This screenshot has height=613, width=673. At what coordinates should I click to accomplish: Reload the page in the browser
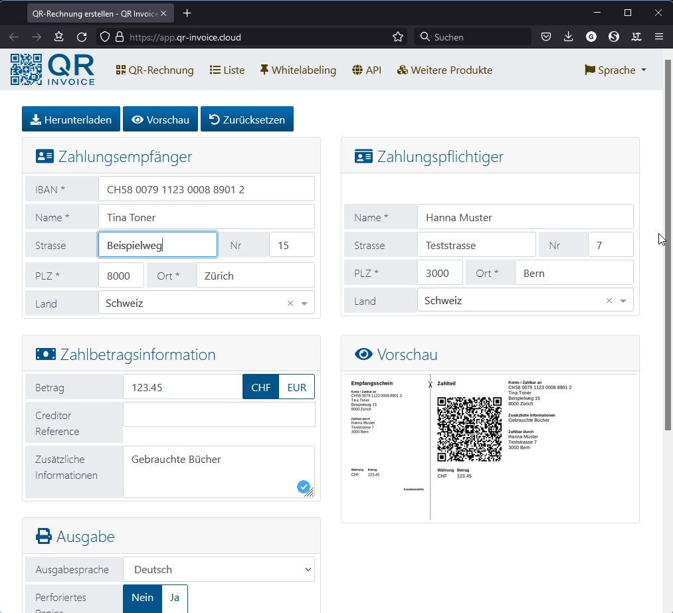click(82, 37)
